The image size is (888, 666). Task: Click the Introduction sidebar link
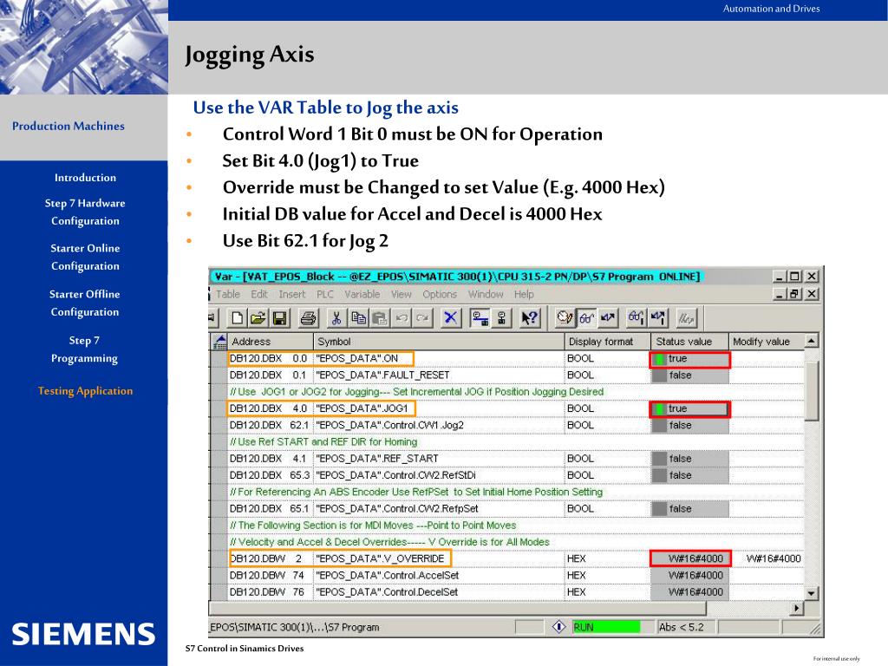85,178
